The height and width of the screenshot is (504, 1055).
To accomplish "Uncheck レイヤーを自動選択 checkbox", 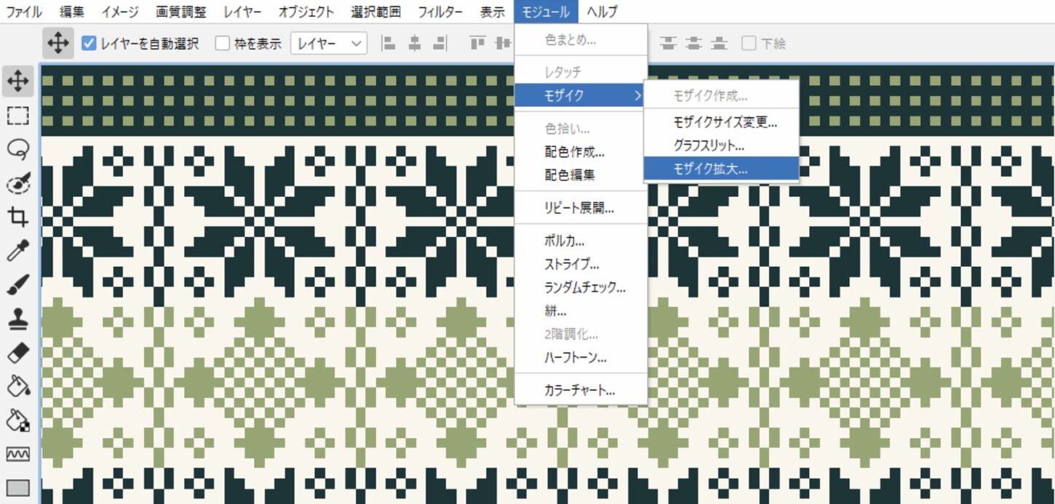I will 89,44.
